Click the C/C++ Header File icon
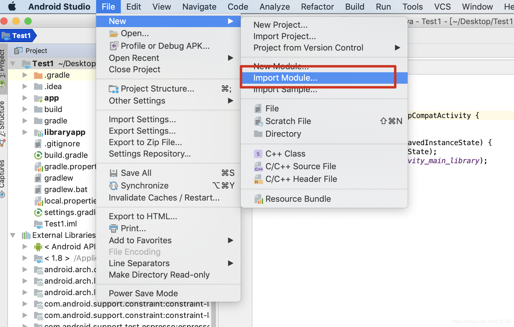Image resolution: width=514 pixels, height=327 pixels. pyautogui.click(x=258, y=179)
